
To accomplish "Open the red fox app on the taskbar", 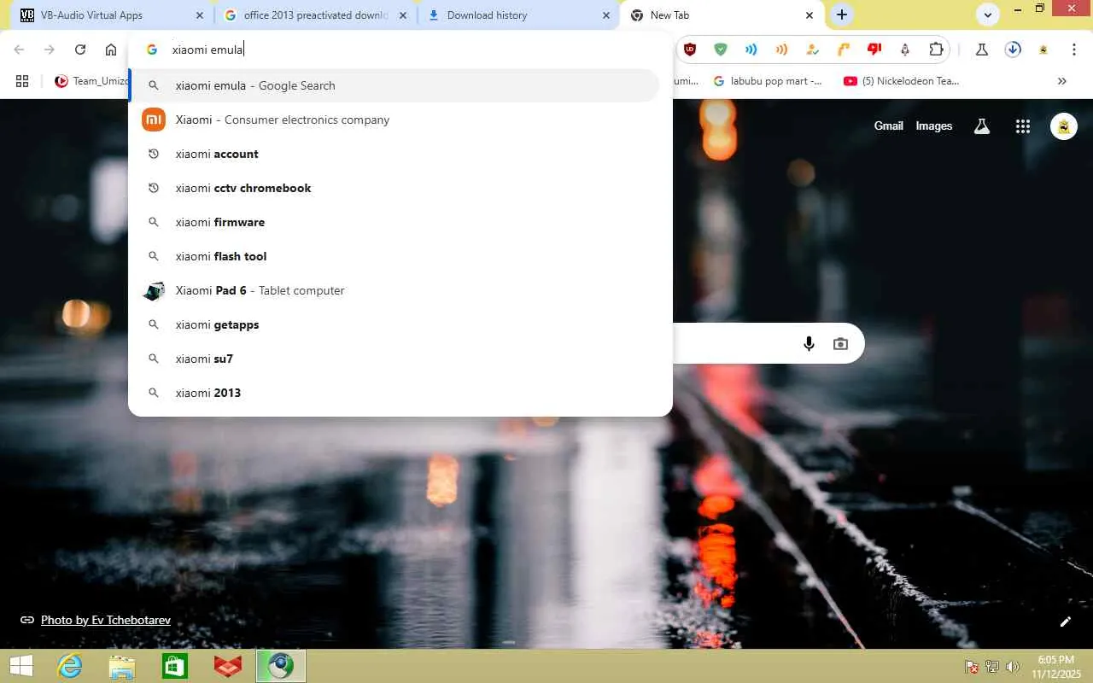I will [x=228, y=666].
